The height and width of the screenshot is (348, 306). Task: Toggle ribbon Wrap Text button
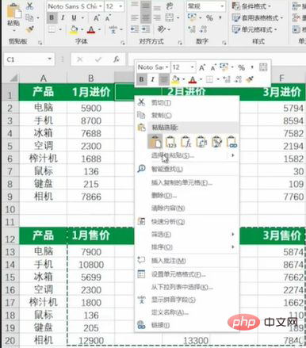click(169, 6)
